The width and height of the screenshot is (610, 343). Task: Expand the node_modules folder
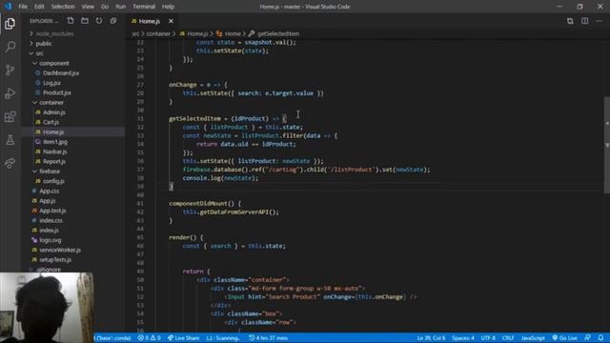pos(54,34)
